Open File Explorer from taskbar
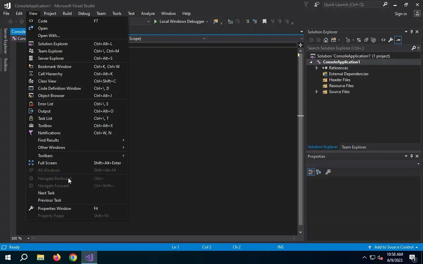The image size is (423, 264). click(x=40, y=257)
